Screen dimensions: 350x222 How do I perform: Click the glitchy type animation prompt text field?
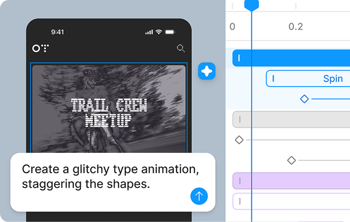tap(113, 182)
